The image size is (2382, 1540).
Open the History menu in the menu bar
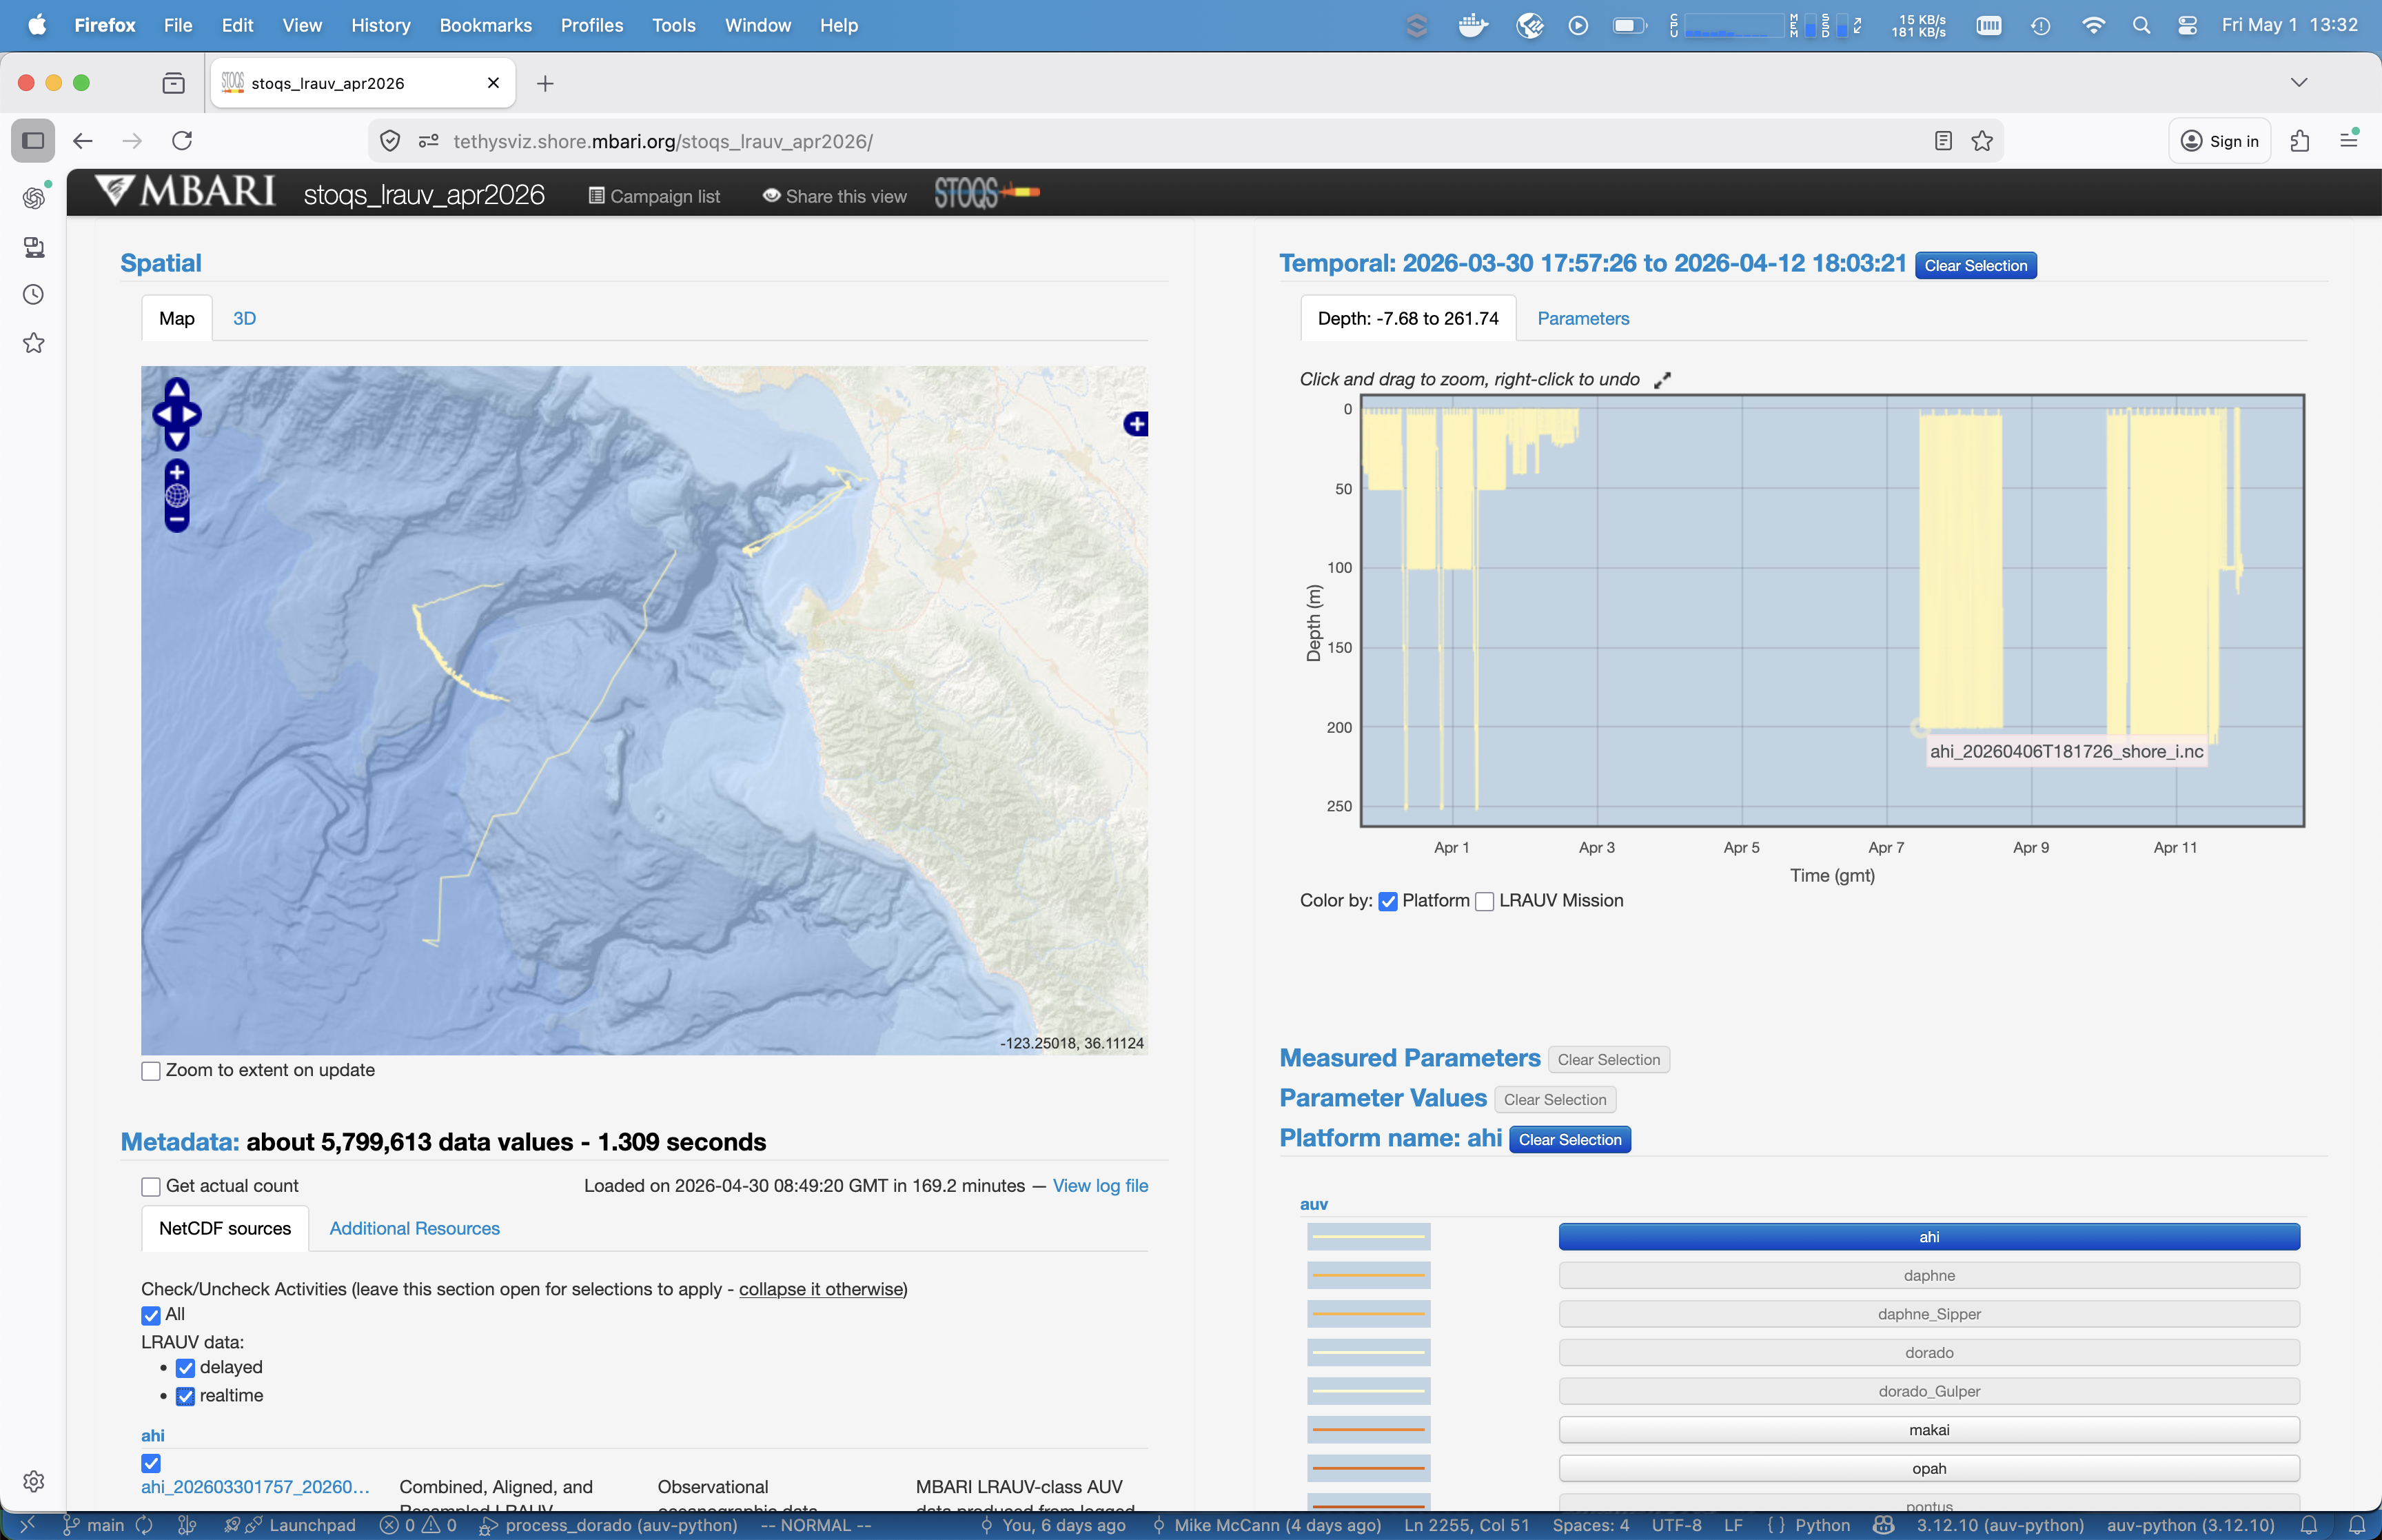point(380,25)
